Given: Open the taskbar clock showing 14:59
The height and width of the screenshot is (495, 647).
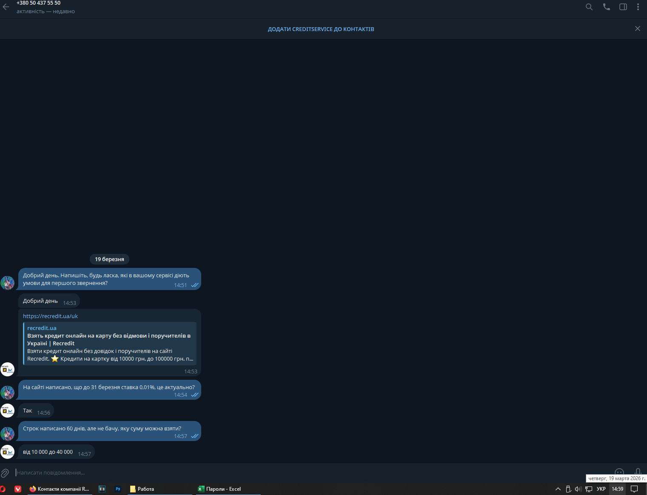Looking at the screenshot, I should [x=618, y=489].
